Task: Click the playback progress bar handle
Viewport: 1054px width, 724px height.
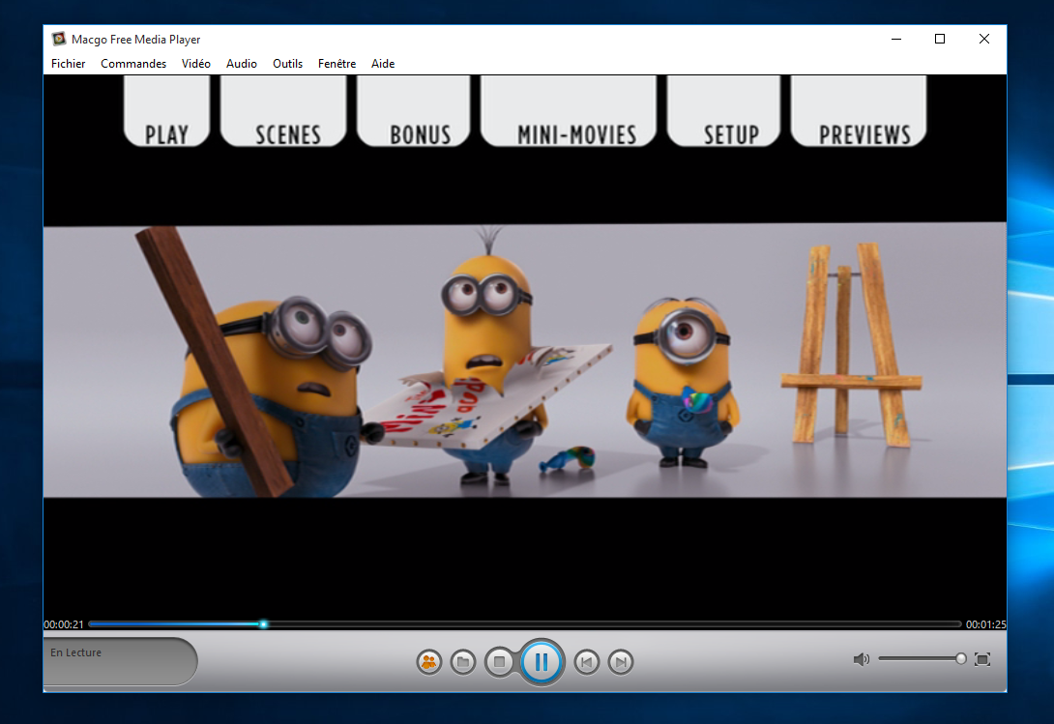Action: [263, 624]
